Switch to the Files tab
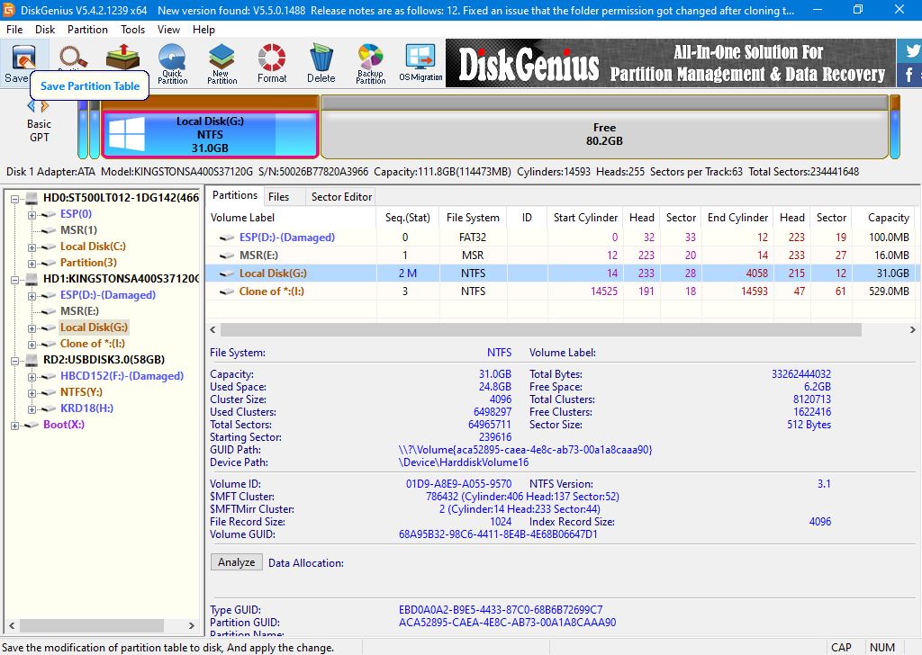Viewport: 922px width, 655px height. point(279,196)
